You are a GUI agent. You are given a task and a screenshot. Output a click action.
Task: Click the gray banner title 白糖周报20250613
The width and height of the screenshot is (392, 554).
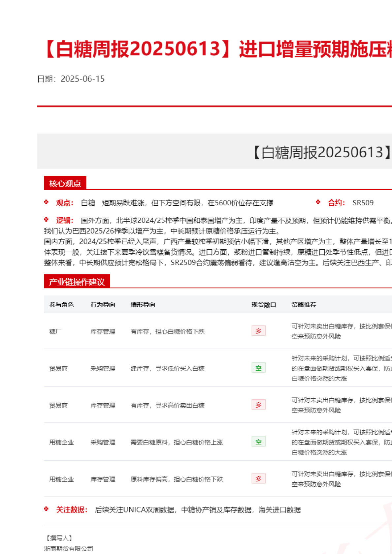pyautogui.click(x=322, y=152)
